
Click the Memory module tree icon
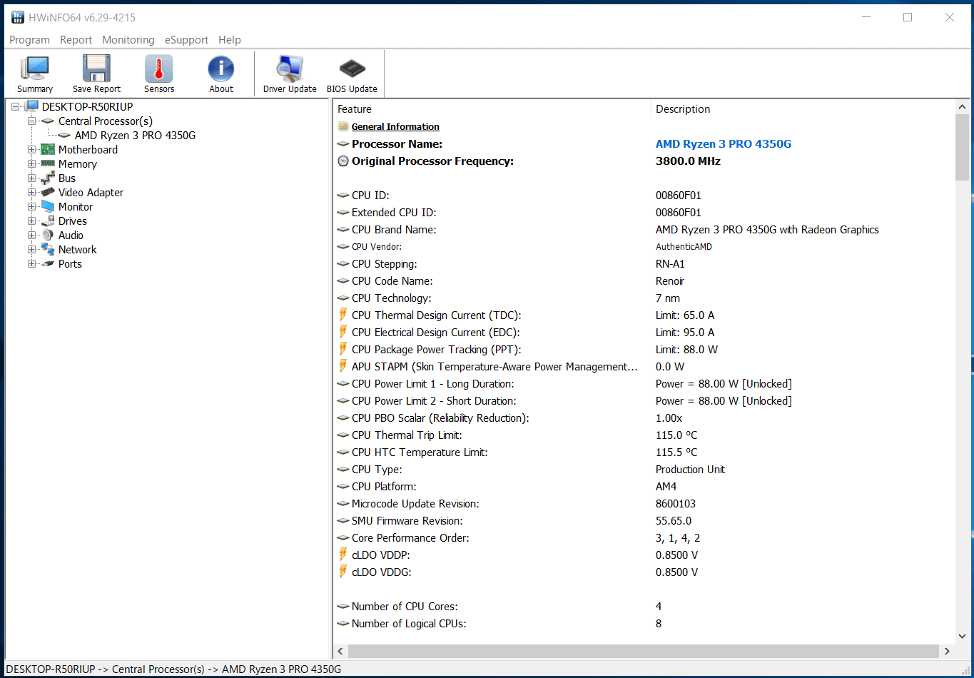pyautogui.click(x=48, y=163)
